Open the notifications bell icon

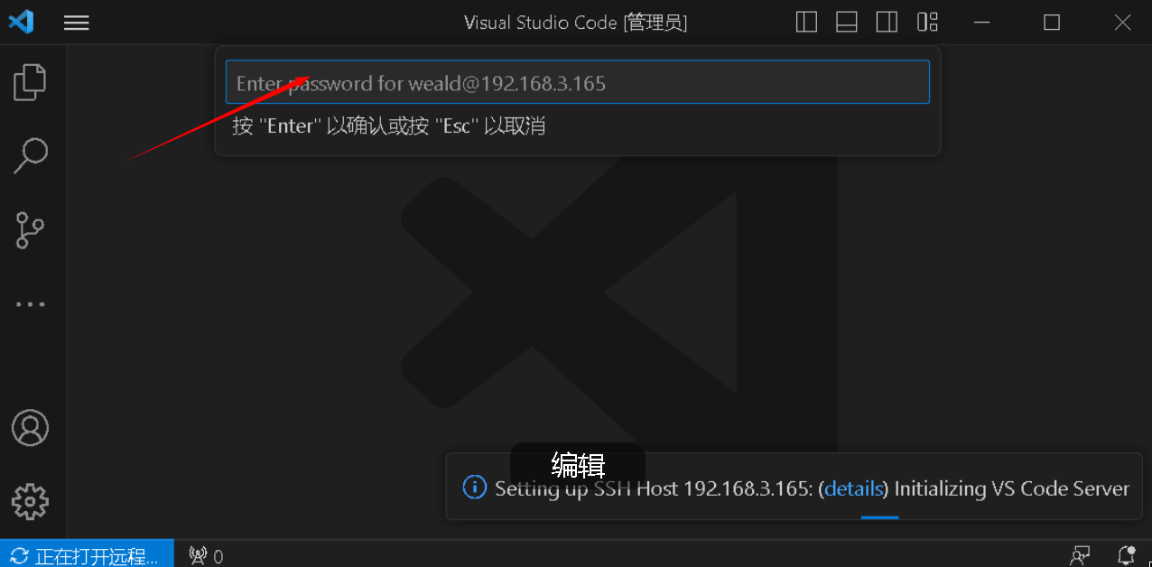pyautogui.click(x=1126, y=555)
